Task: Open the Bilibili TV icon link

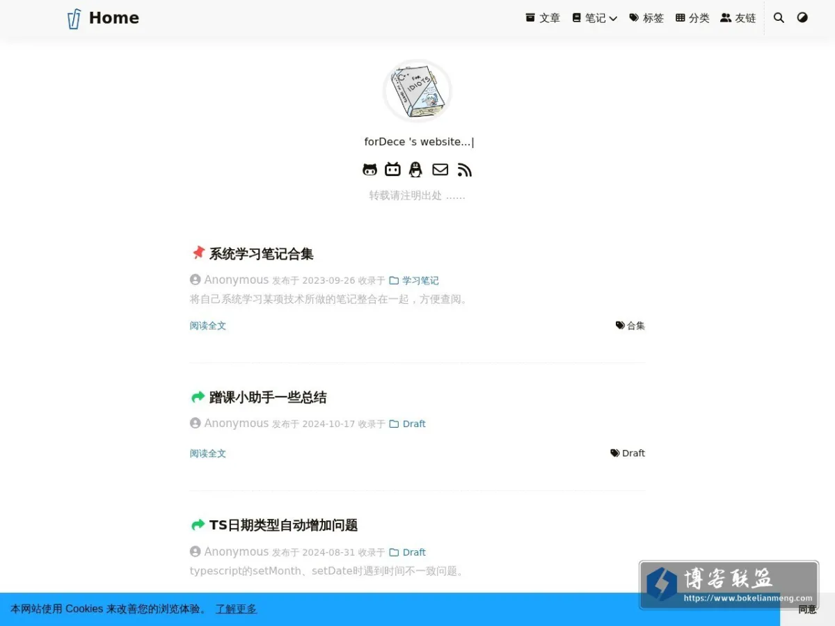Action: tap(393, 170)
